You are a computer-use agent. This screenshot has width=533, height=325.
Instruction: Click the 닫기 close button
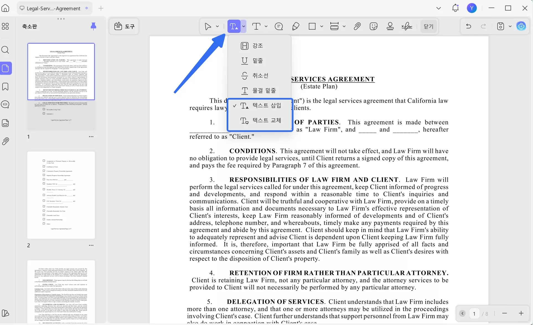point(428,26)
